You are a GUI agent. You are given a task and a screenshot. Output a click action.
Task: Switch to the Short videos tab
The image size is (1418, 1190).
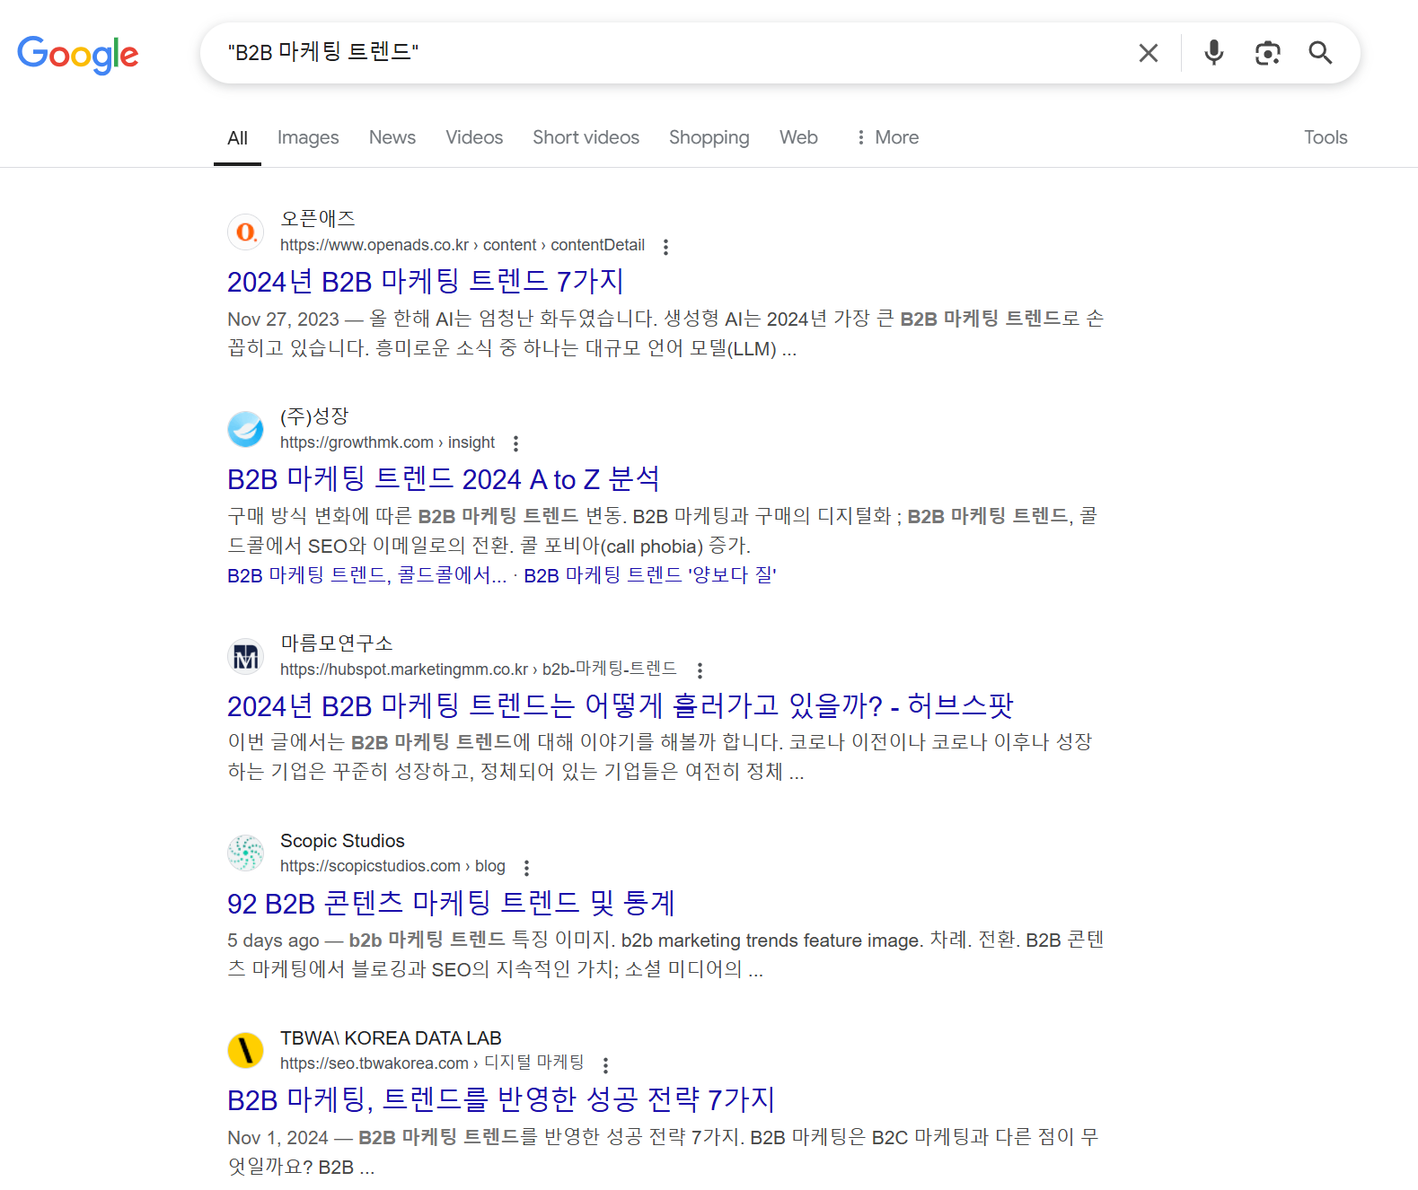tap(586, 137)
